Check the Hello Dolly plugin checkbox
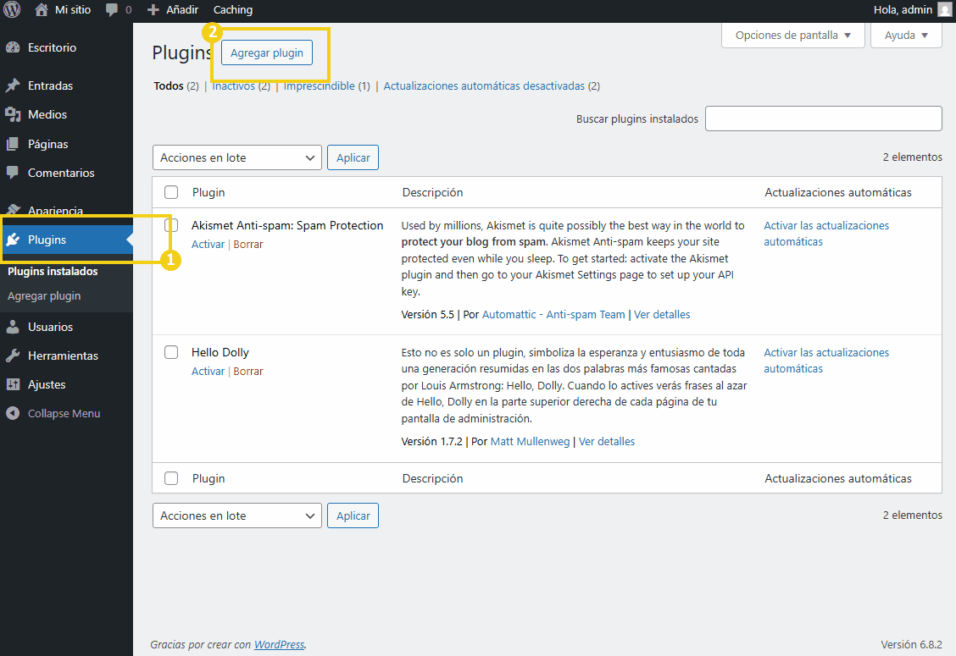The height and width of the screenshot is (656, 956). (x=171, y=352)
